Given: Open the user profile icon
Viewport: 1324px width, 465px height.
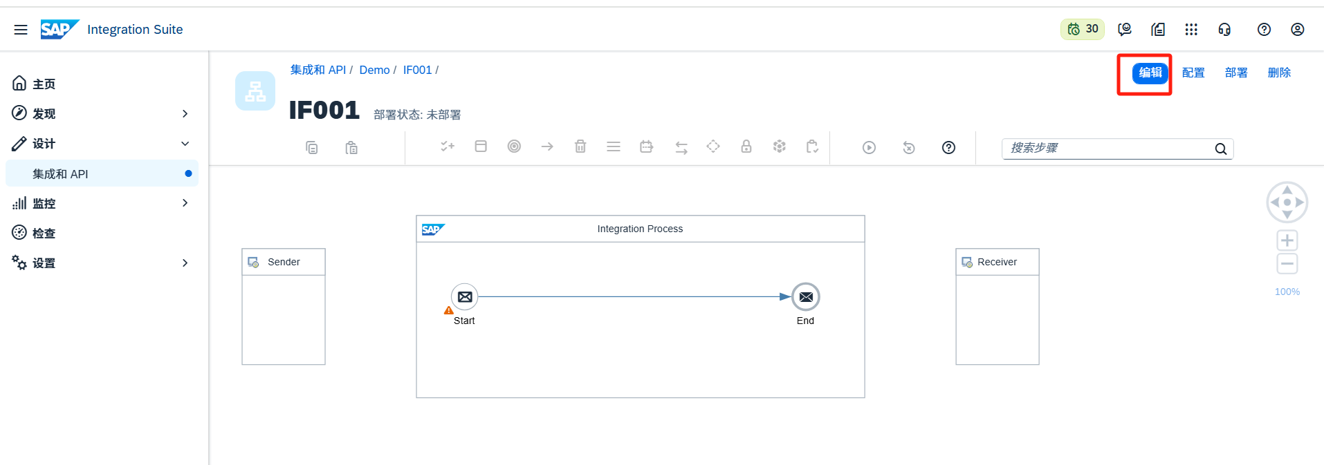Looking at the screenshot, I should (1298, 29).
